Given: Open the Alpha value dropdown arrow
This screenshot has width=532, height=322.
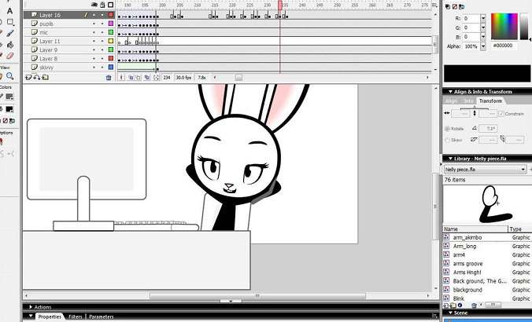Looking at the screenshot, I should point(483,46).
